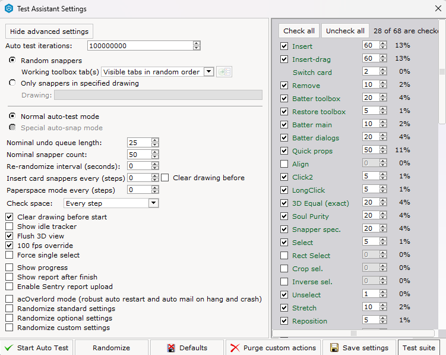This screenshot has height=355, width=446.
Task: Click the actions list horizontal scrollbar
Action: (353, 333)
